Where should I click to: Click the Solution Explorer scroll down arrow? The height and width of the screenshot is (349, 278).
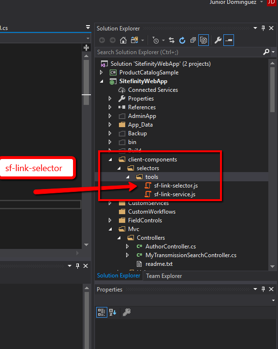point(272,266)
